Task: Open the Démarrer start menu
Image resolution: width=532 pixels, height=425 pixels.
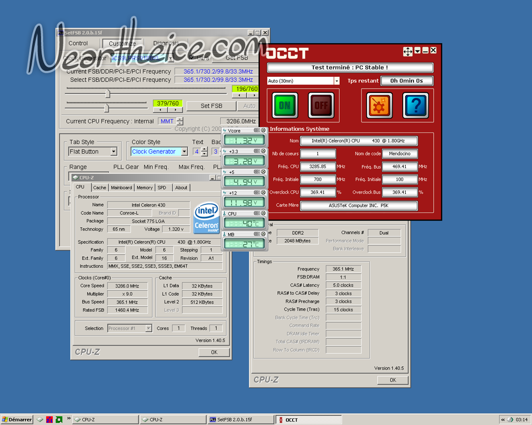Action: click(17, 420)
